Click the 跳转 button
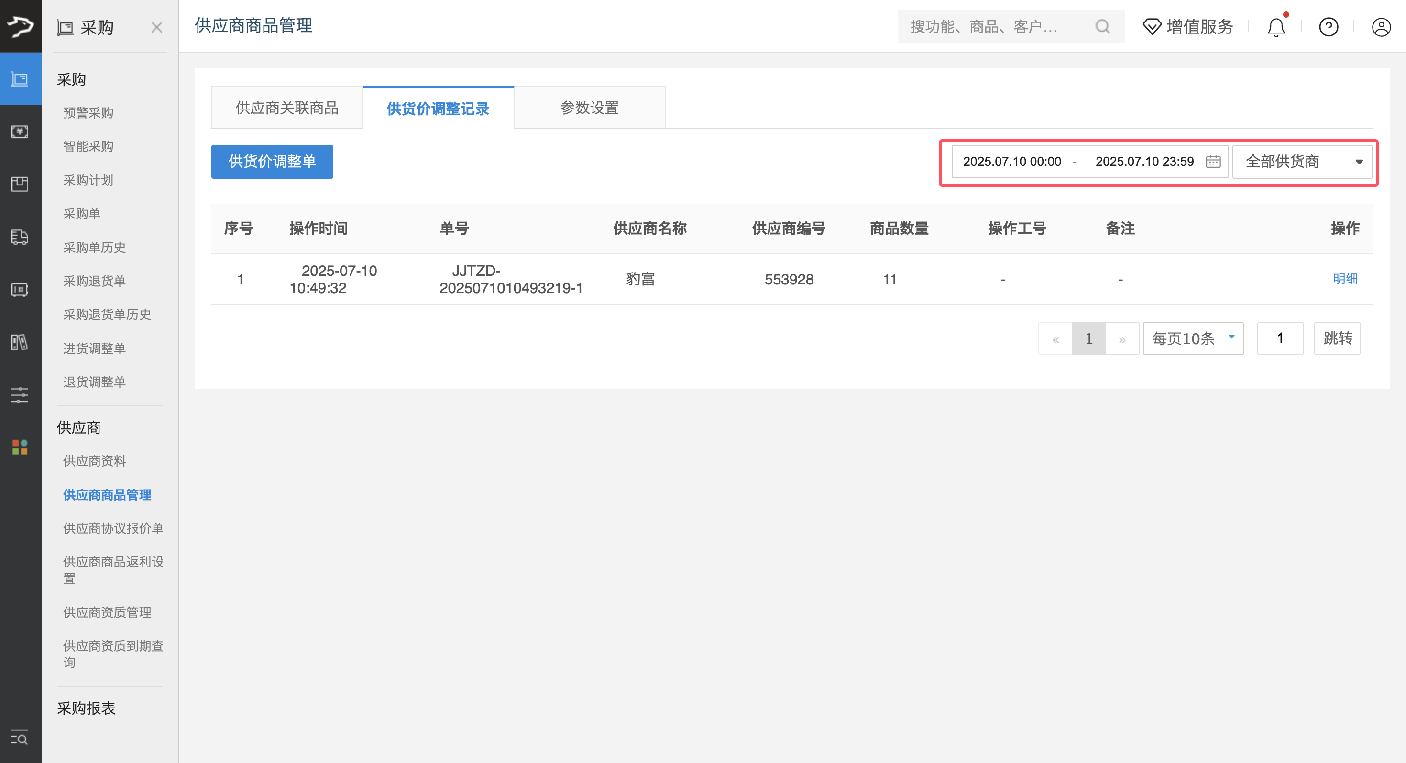Screen dimensions: 1406x763 pyautogui.click(x=1337, y=339)
